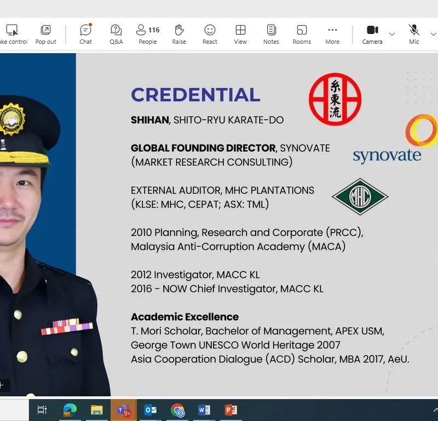The width and height of the screenshot is (438, 421).
Task: Unmute the Mic
Action: (x=414, y=35)
